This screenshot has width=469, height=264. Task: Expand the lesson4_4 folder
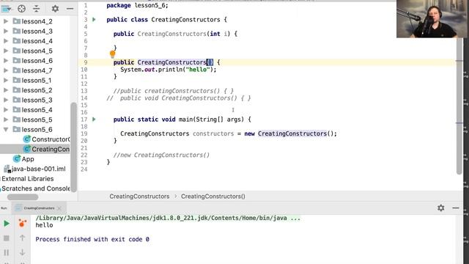(x=6, y=41)
